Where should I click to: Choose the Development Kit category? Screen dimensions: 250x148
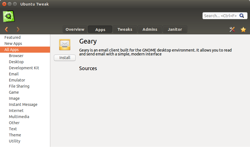pyautogui.click(x=25, y=68)
